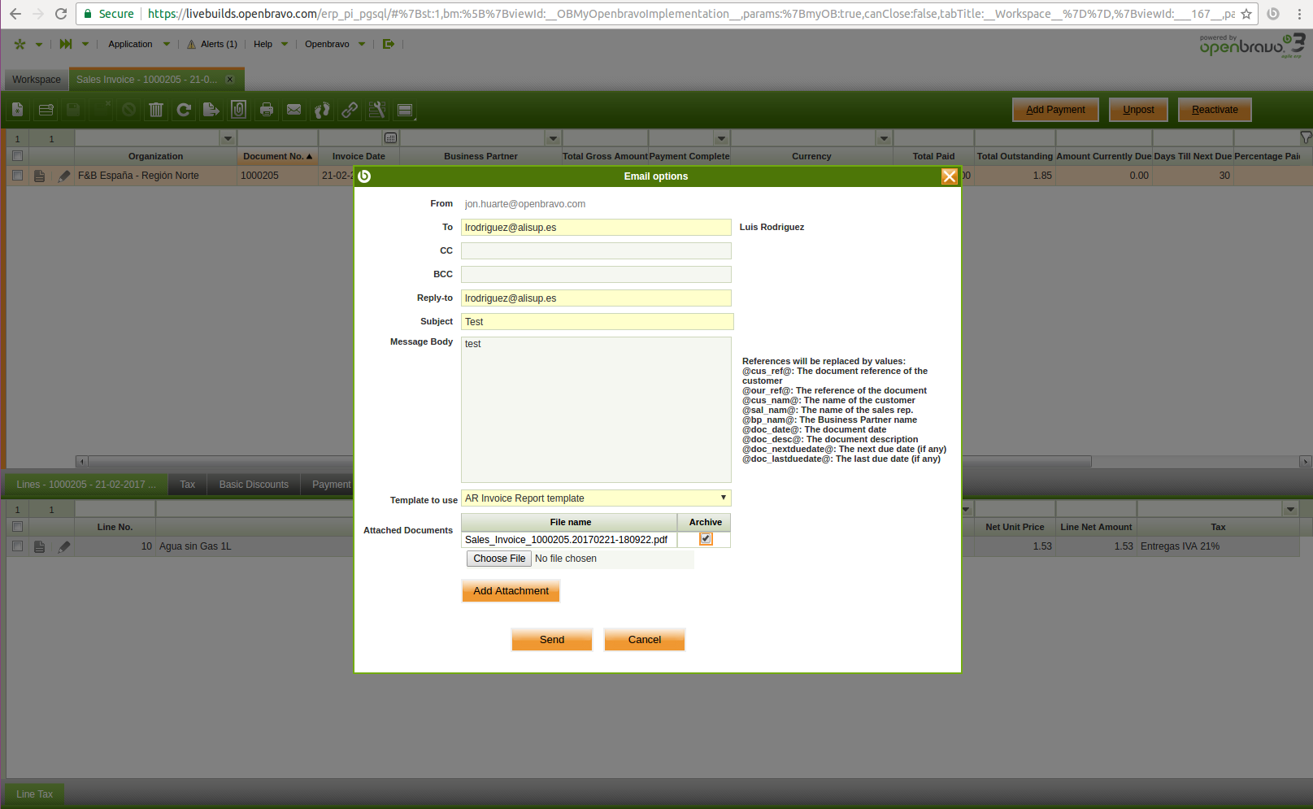Click the Add Attachment button
The height and width of the screenshot is (809, 1313).
511,591
